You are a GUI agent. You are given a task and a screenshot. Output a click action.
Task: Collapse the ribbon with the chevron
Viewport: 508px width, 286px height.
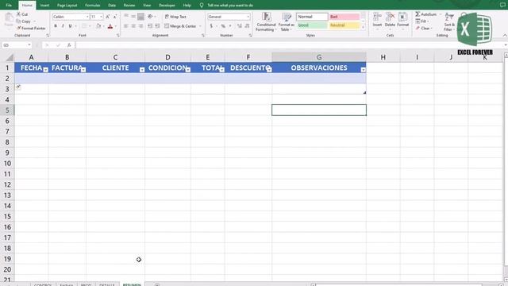click(505, 35)
